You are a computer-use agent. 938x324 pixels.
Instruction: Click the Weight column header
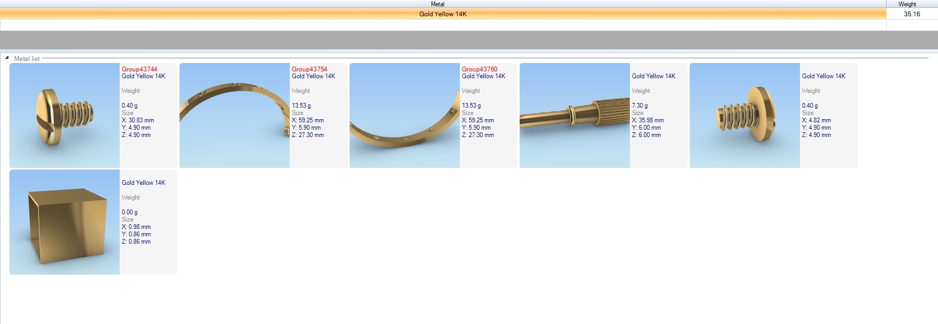click(907, 4)
